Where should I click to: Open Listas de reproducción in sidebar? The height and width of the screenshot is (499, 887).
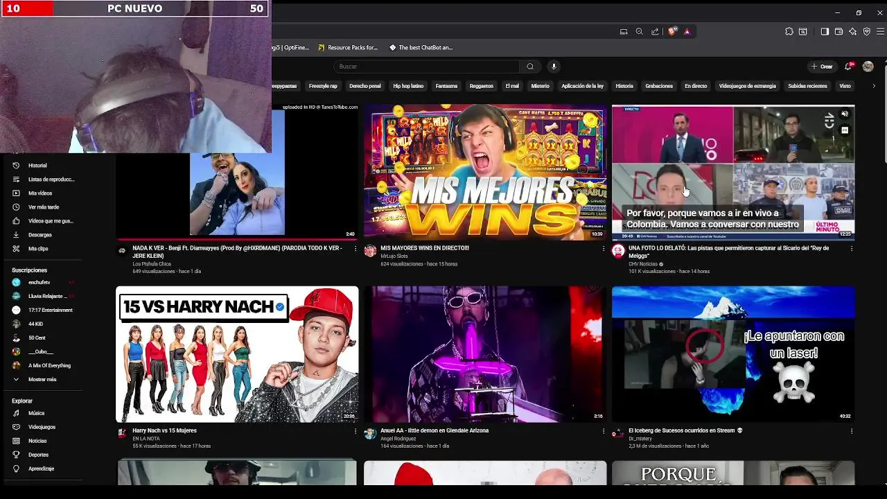coord(43,180)
